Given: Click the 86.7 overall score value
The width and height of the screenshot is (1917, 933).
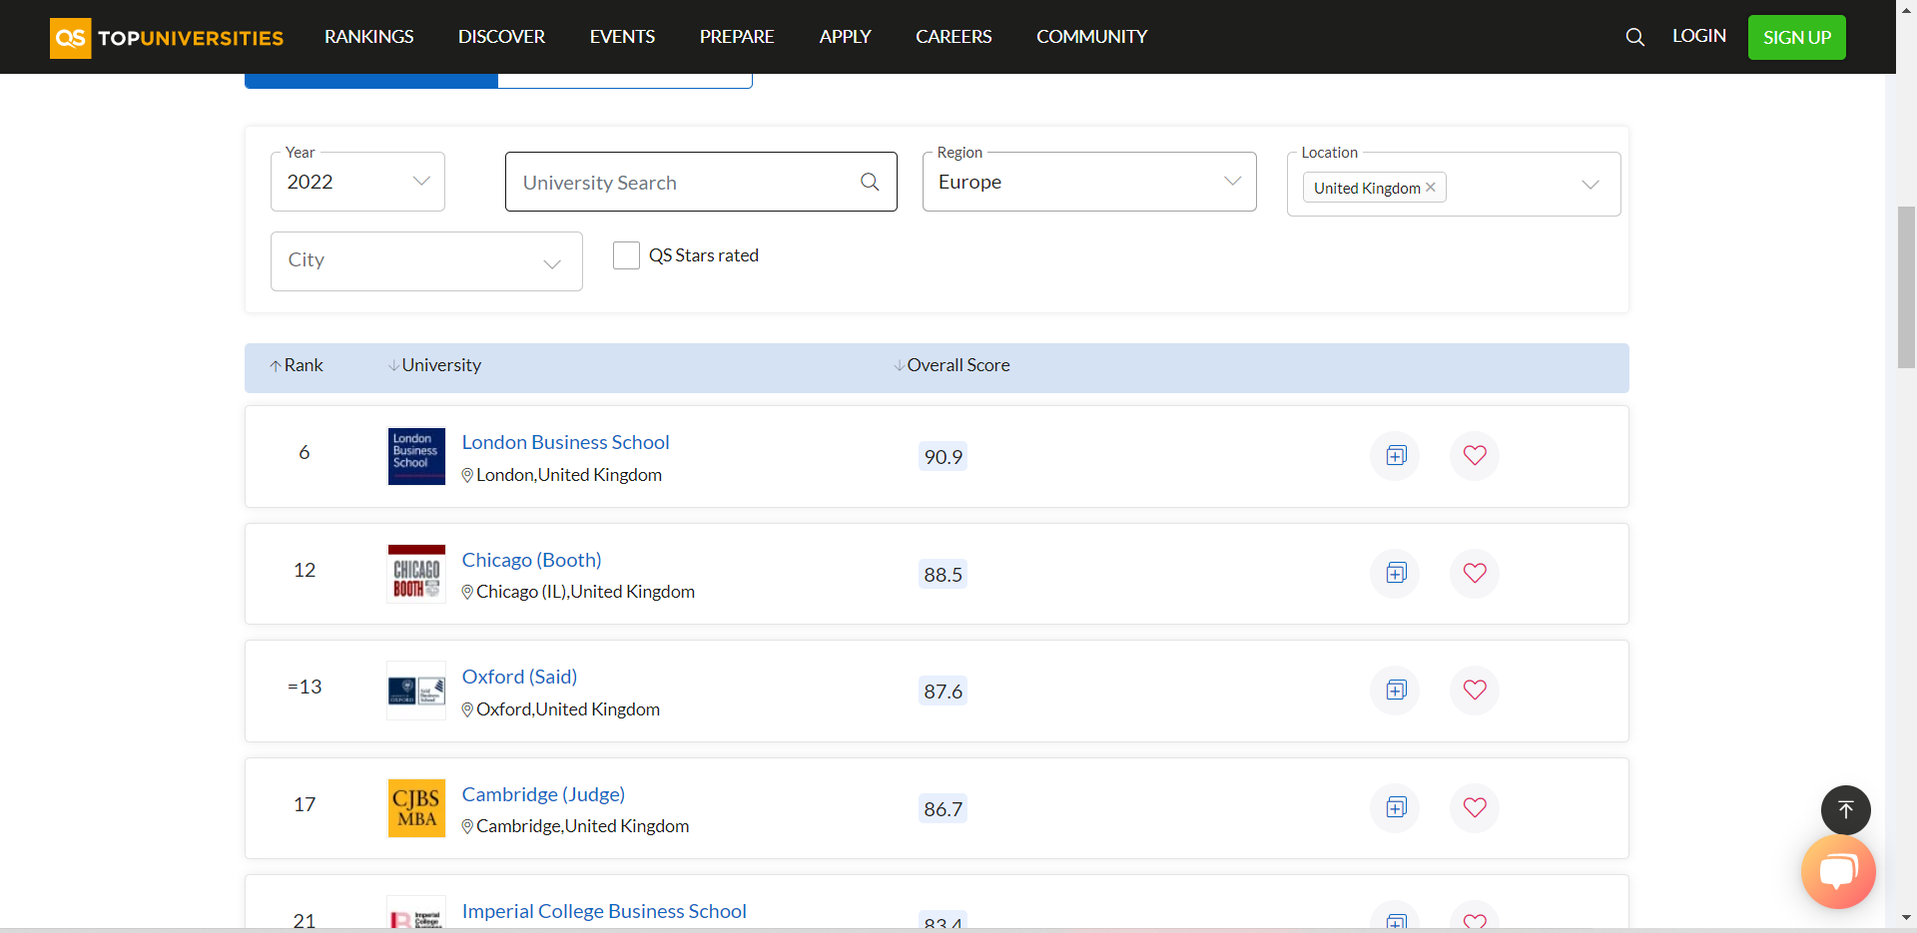Looking at the screenshot, I should click(x=943, y=809).
